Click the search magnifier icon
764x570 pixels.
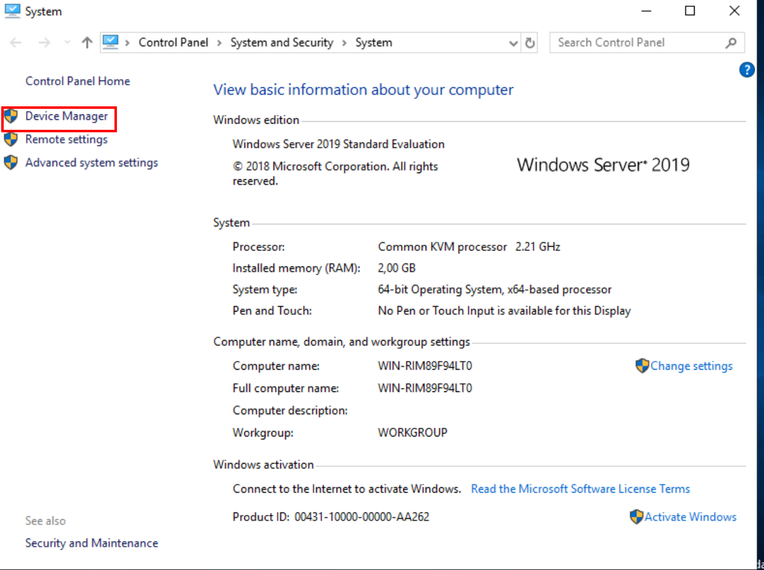(x=731, y=43)
